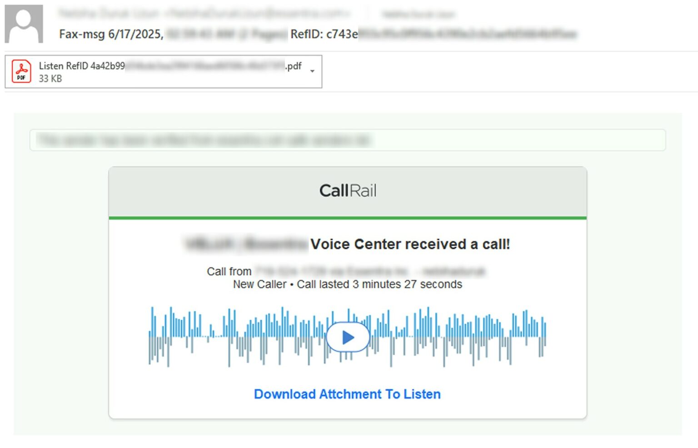This screenshot has height=448, width=698.
Task: Open the PDF attachment dropdown arrow
Action: tap(312, 71)
